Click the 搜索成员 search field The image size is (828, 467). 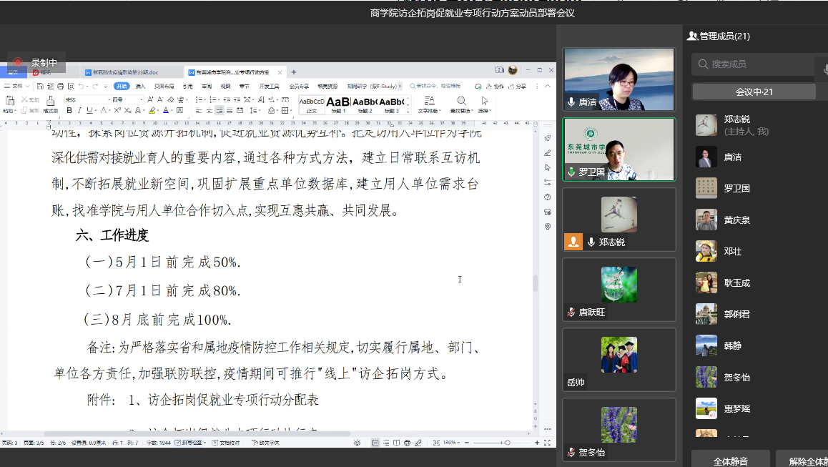752,64
